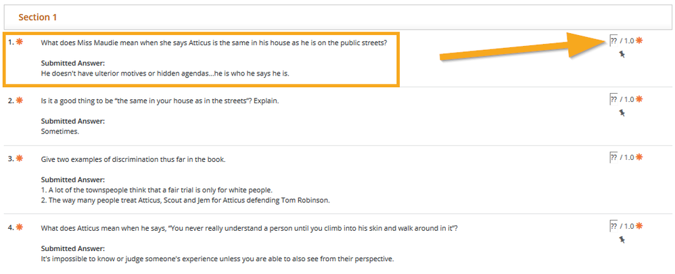
Task: Click the answer about treating Atticus, Scout and Jem
Action: (x=185, y=200)
